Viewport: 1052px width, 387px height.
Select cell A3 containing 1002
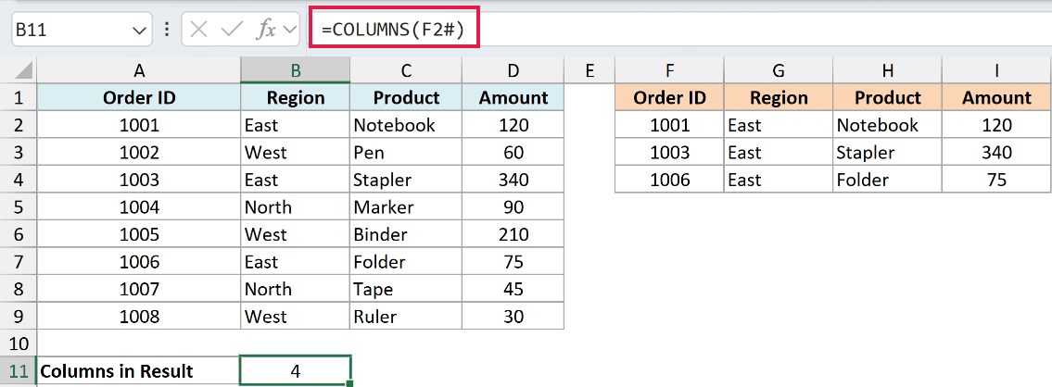139,152
